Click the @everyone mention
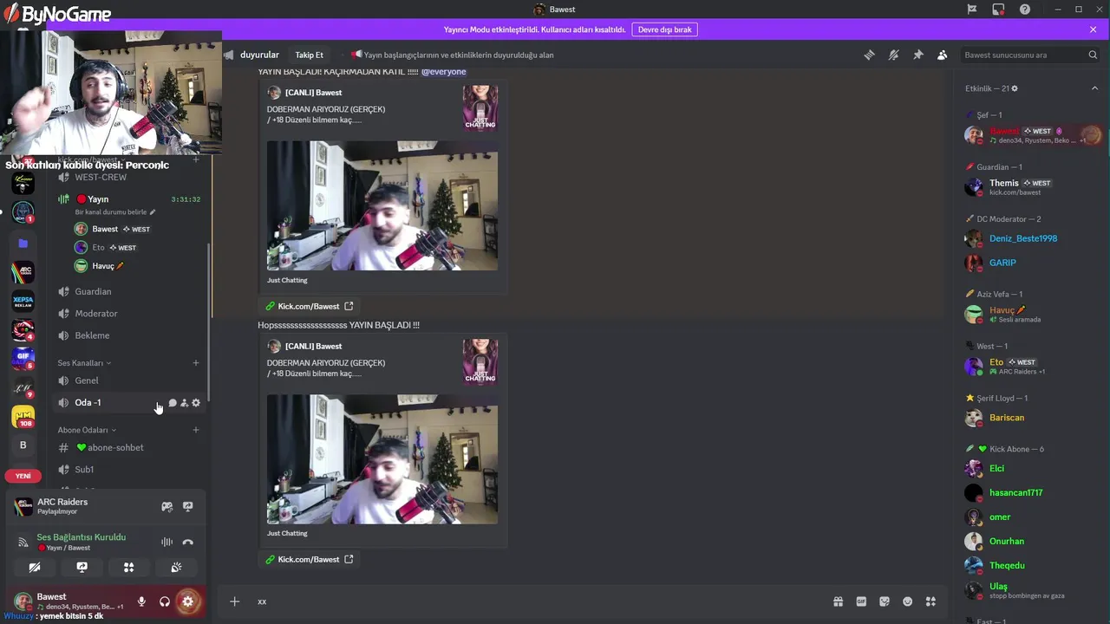Viewport: 1110px width, 624px height. (x=443, y=72)
